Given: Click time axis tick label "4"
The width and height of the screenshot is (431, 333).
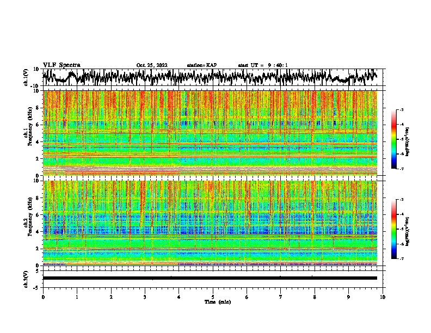Looking at the screenshot, I should click(x=179, y=297).
